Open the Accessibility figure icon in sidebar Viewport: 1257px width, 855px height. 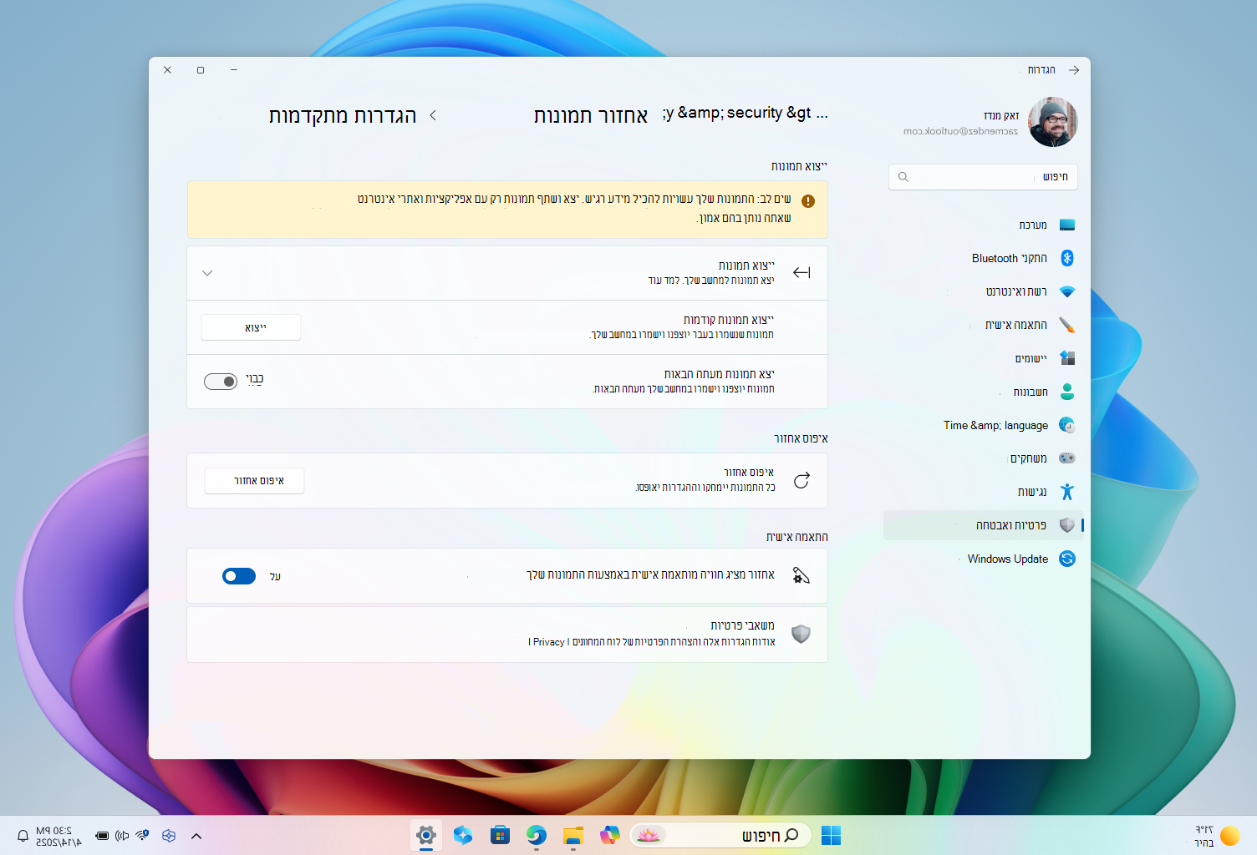coord(1067,492)
